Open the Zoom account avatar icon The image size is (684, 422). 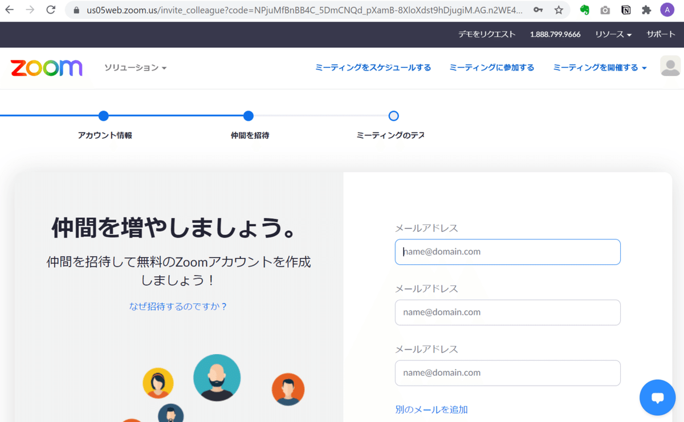coord(670,66)
